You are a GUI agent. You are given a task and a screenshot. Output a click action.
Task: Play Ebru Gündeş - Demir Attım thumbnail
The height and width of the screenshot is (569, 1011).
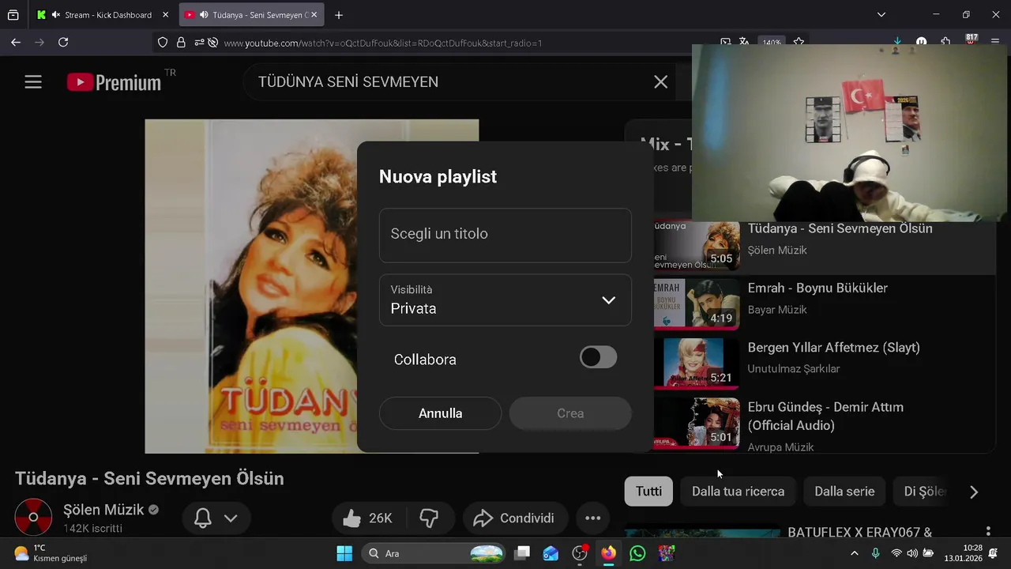[x=697, y=423]
